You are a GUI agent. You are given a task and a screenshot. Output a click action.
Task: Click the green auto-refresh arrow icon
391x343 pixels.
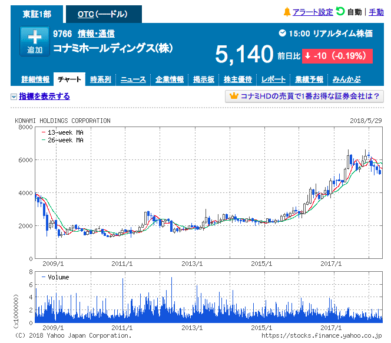(x=340, y=11)
